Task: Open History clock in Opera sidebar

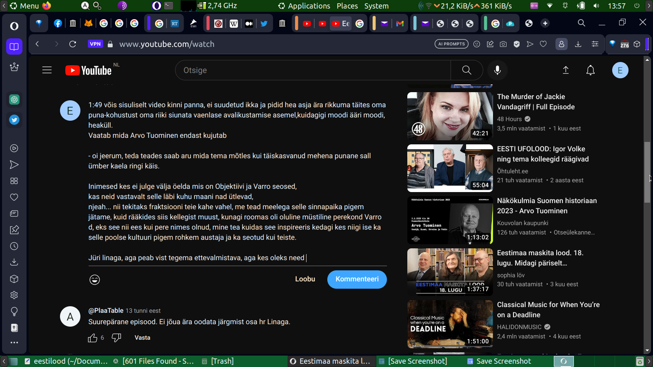Action: (x=14, y=246)
